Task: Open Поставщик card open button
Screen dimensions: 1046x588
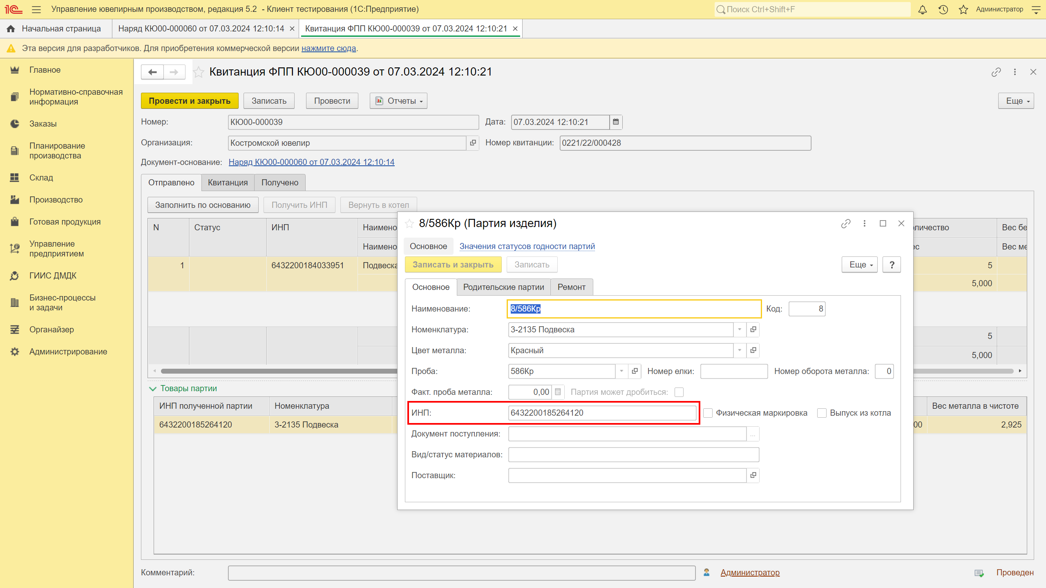Action: [x=753, y=475]
